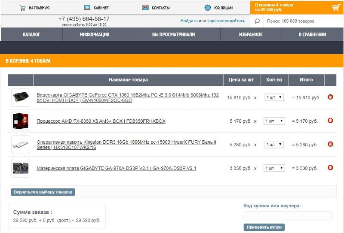Click the Войдите login link
The image size is (344, 233).
coord(189,21)
